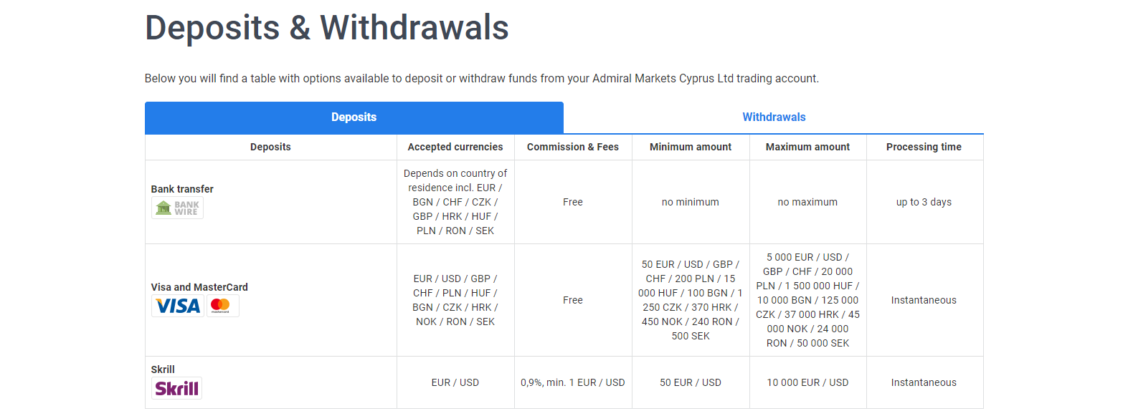Image resolution: width=1128 pixels, height=411 pixels.
Task: Click the Skrill logo
Action: point(176,388)
